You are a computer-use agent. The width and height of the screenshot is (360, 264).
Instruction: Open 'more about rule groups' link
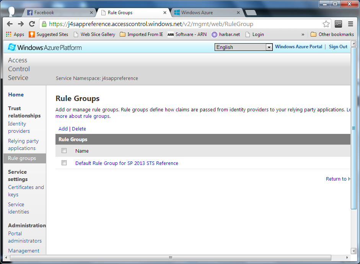point(82,116)
